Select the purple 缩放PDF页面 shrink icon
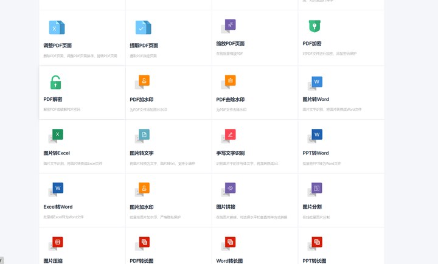The width and height of the screenshot is (438, 264). [x=228, y=26]
